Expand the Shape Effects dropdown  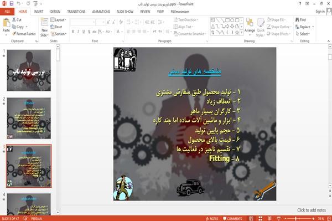[x=279, y=34]
